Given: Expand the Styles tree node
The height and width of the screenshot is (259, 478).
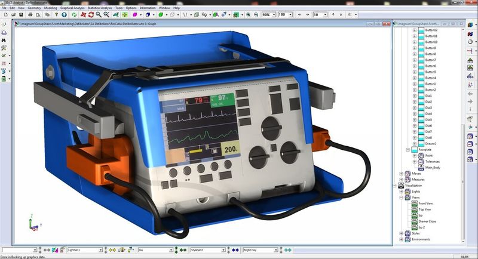Looking at the screenshot, I should [x=401, y=233].
